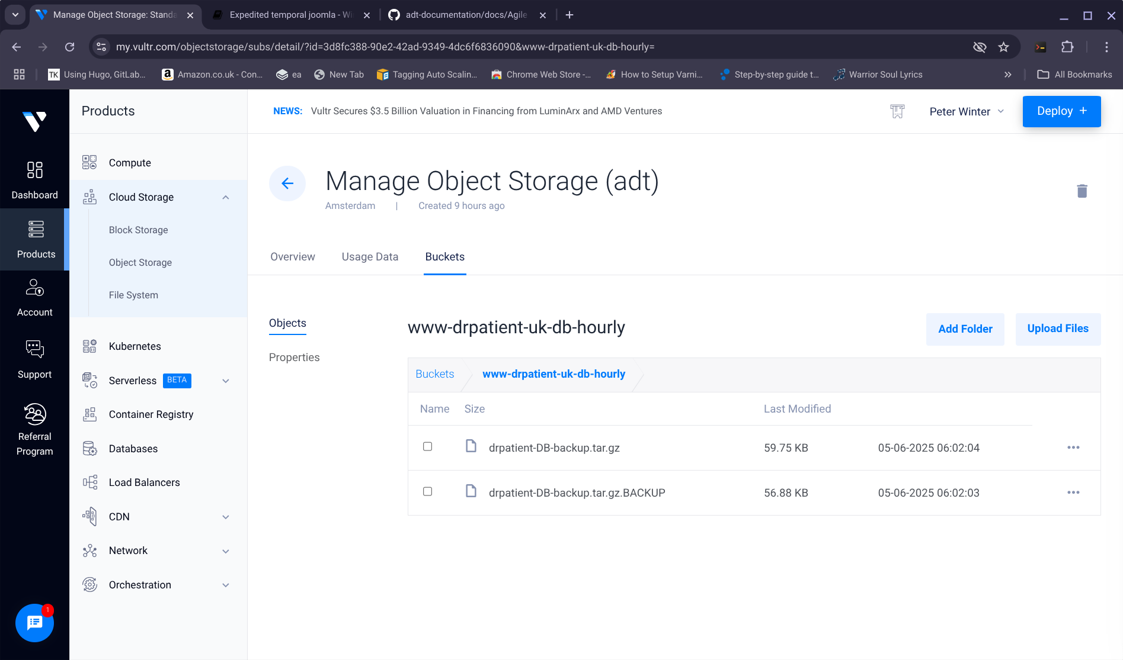Expand the Network menu section

pyautogui.click(x=226, y=551)
